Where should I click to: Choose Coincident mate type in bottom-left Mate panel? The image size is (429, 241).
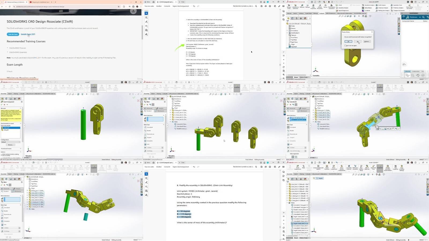5,207
